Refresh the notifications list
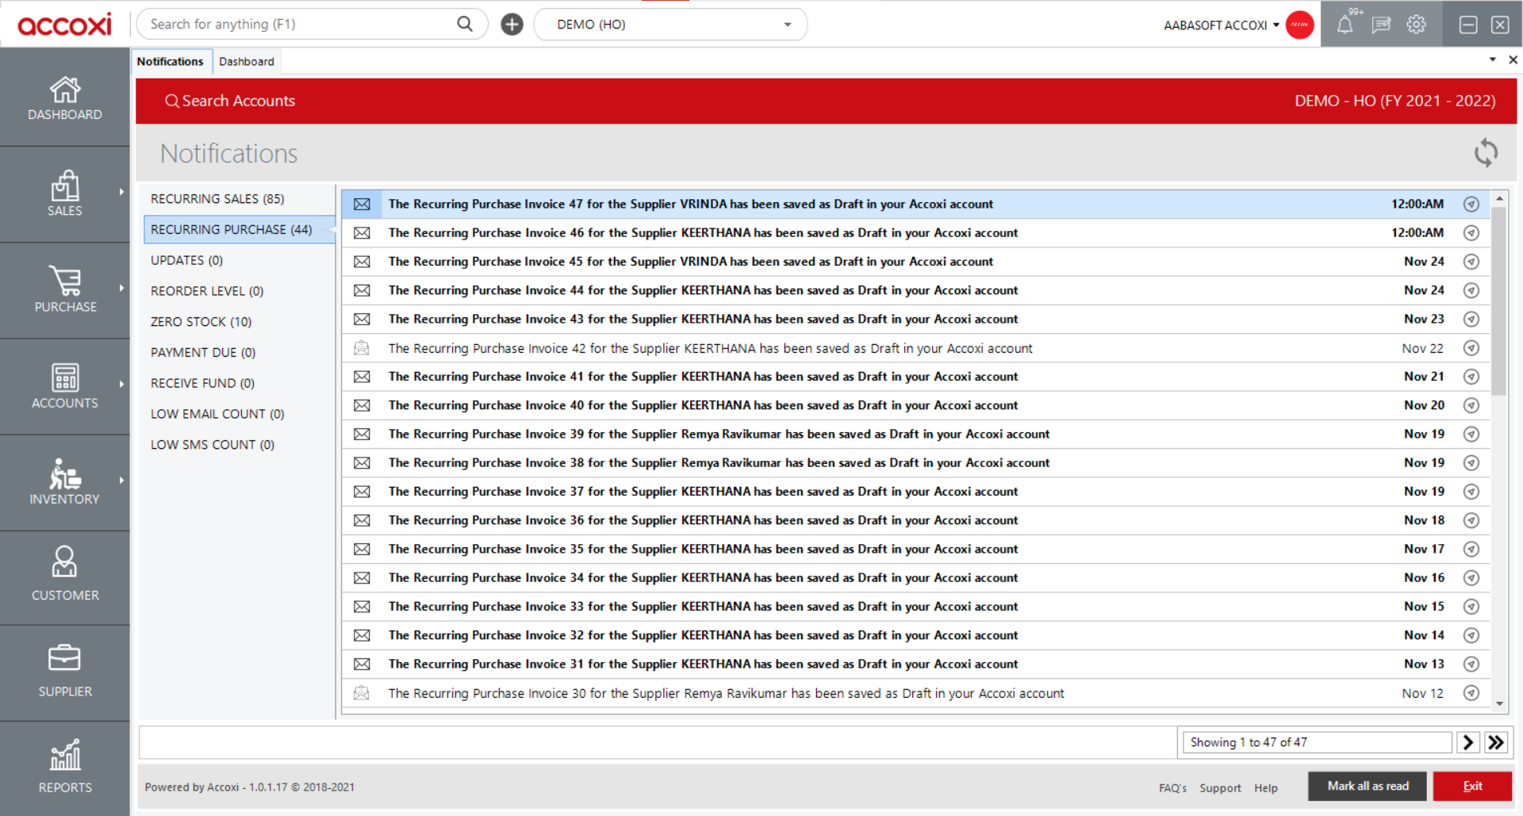 [1486, 152]
